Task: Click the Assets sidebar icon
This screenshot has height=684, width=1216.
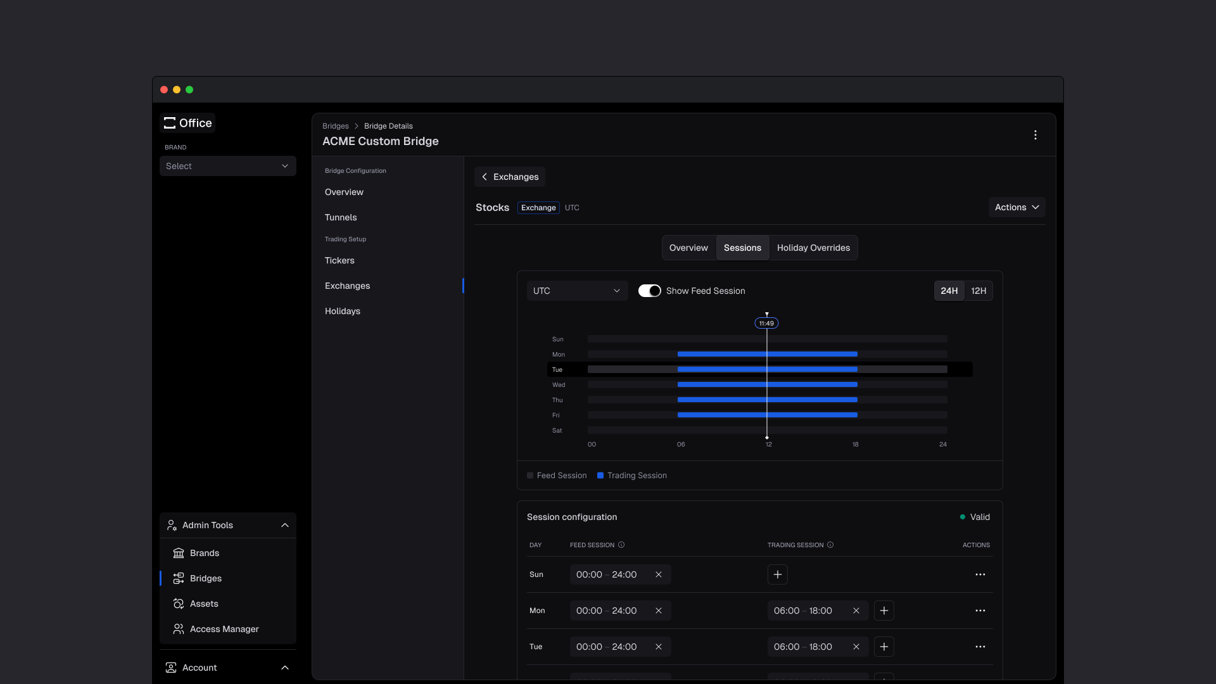Action: click(x=179, y=604)
